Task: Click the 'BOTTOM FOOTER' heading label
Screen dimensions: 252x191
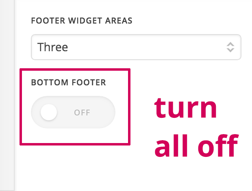Action: click(x=68, y=82)
